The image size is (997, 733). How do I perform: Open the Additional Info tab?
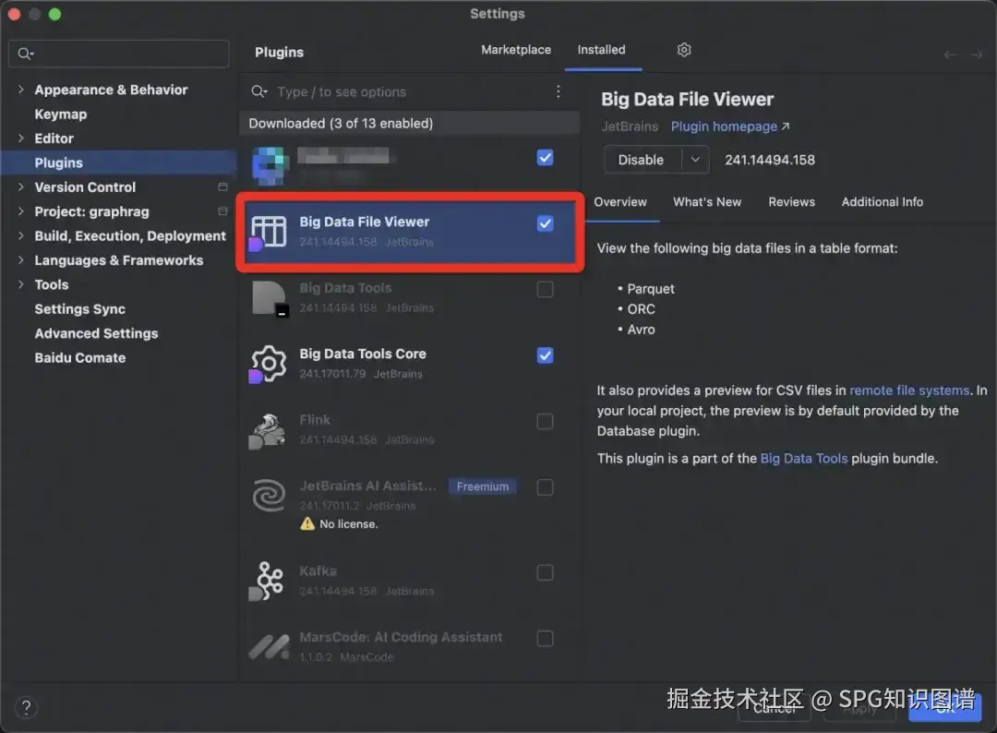click(882, 202)
